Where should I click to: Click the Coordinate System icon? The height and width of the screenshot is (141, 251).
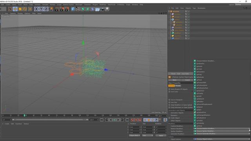[x=51, y=9]
